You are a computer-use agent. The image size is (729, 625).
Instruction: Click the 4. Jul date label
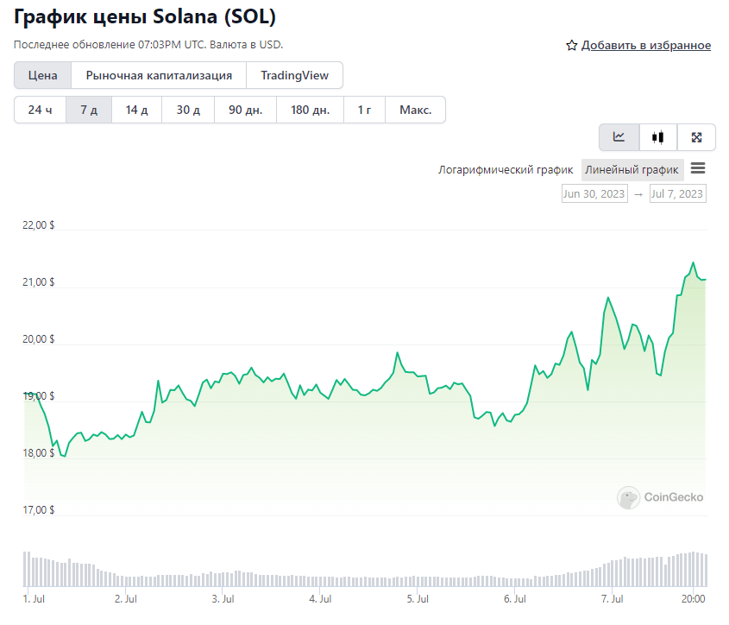pos(320,599)
